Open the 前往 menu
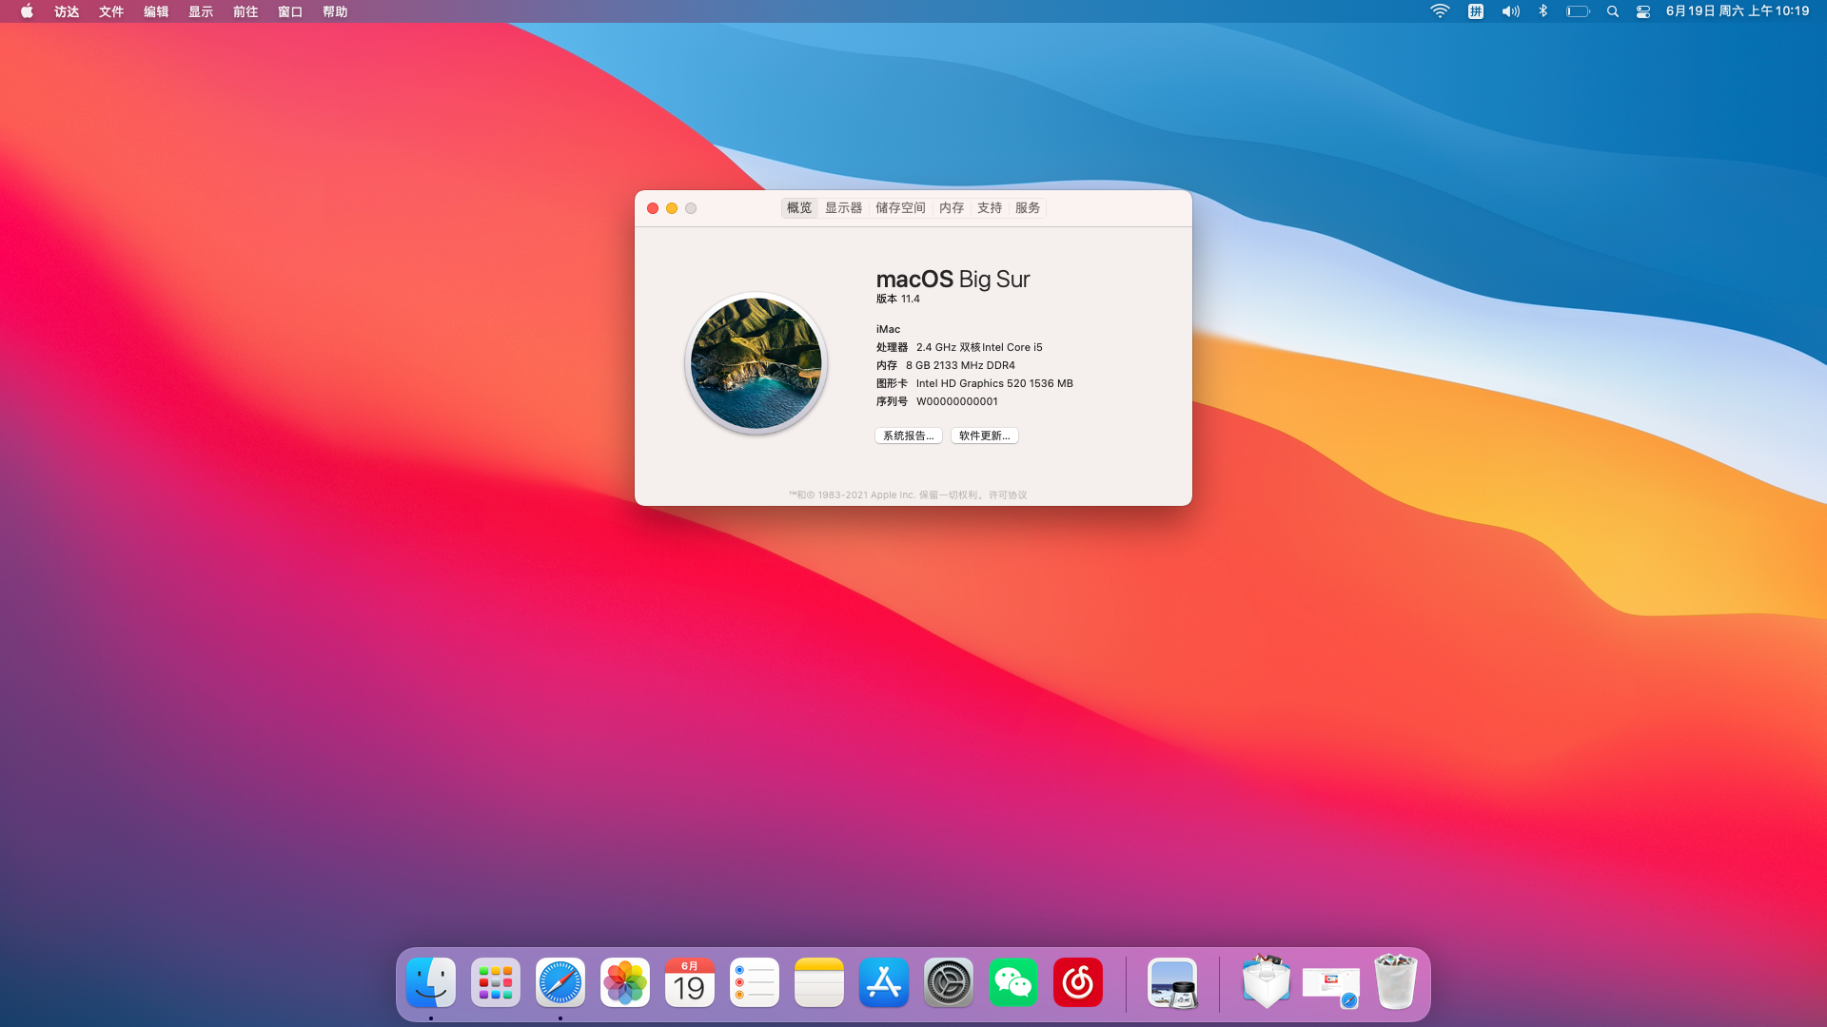 pos(246,11)
